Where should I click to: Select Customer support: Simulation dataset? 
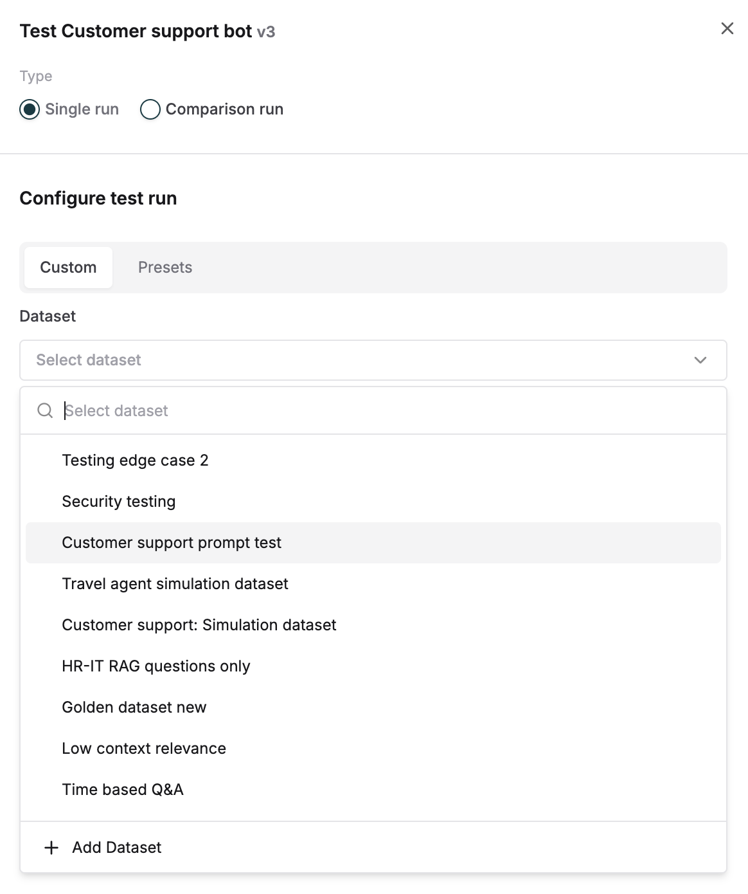coord(199,625)
